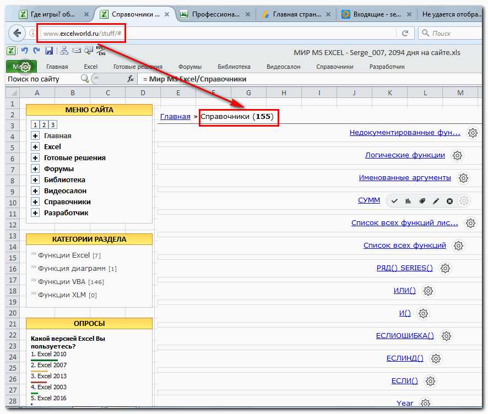Open the Логические функции link
488x414 pixels.
[405, 155]
